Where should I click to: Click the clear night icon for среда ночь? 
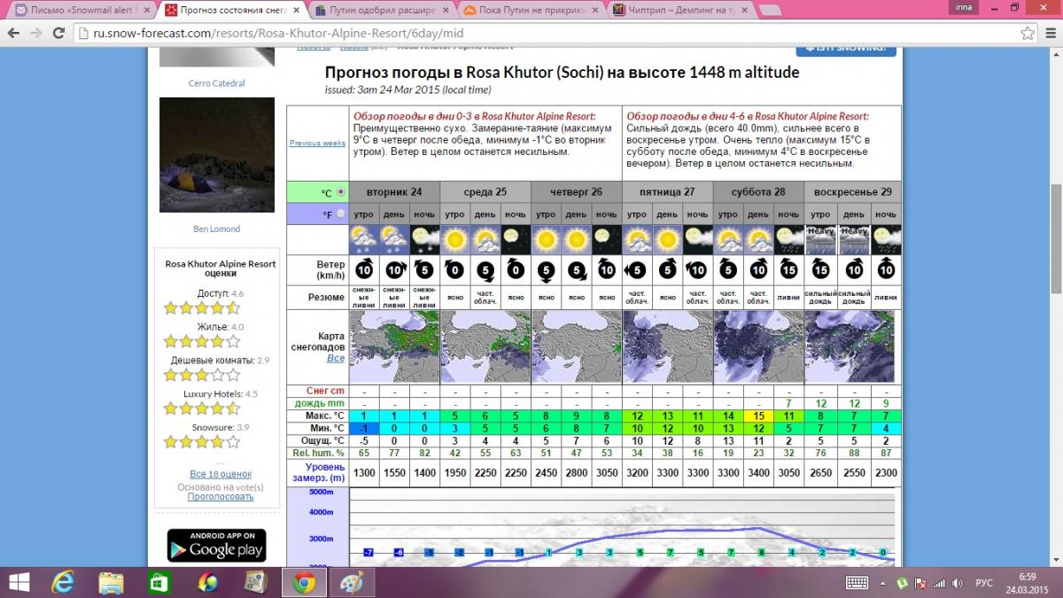[x=516, y=239]
